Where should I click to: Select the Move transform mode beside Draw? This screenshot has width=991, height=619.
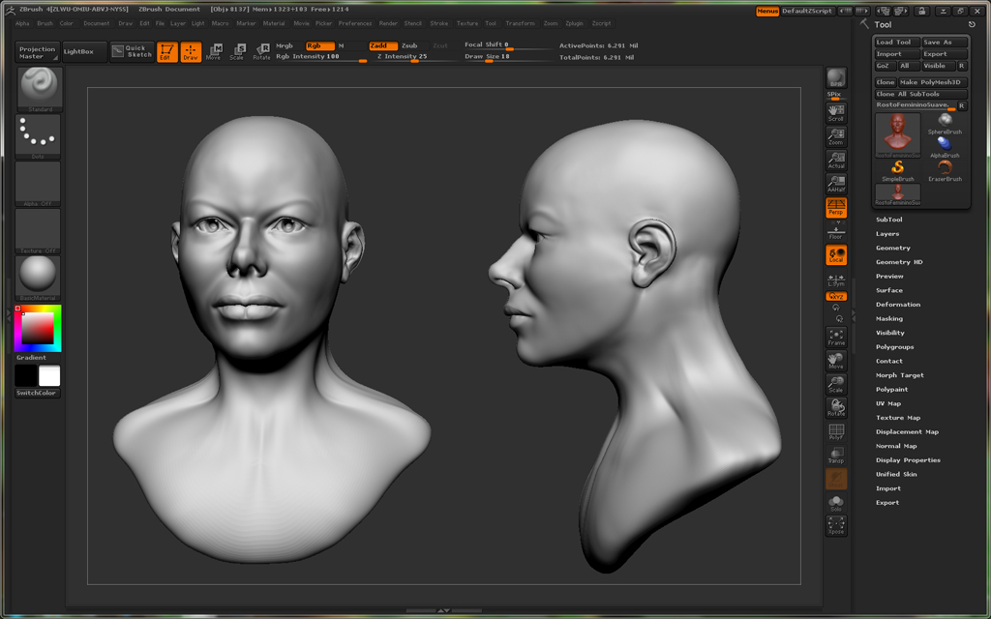[214, 52]
